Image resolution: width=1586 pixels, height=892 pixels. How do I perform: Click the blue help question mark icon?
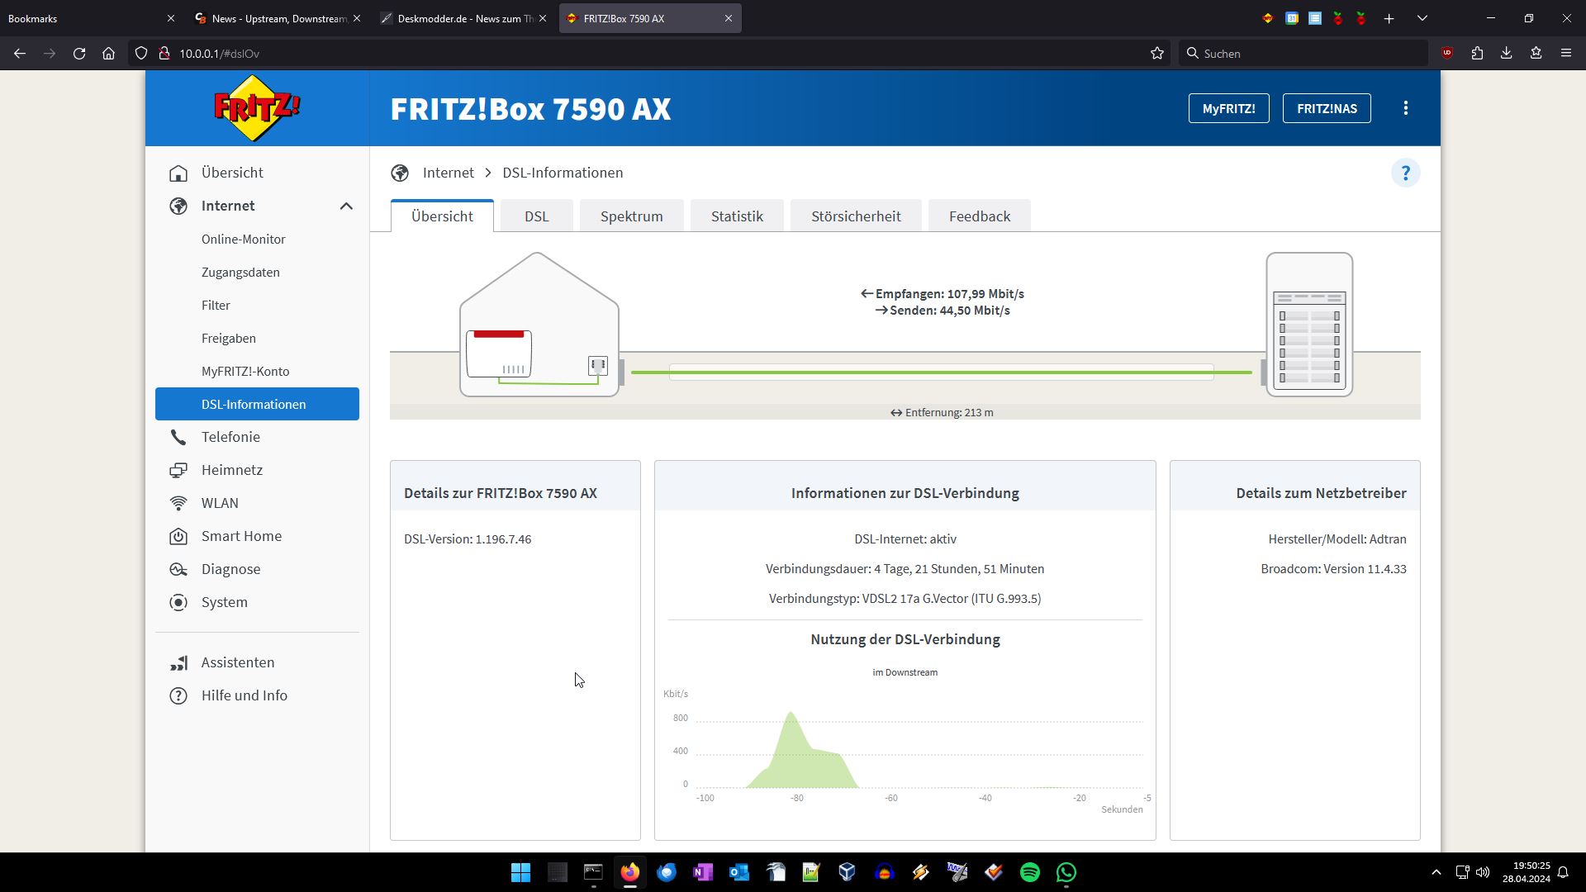point(1405,173)
